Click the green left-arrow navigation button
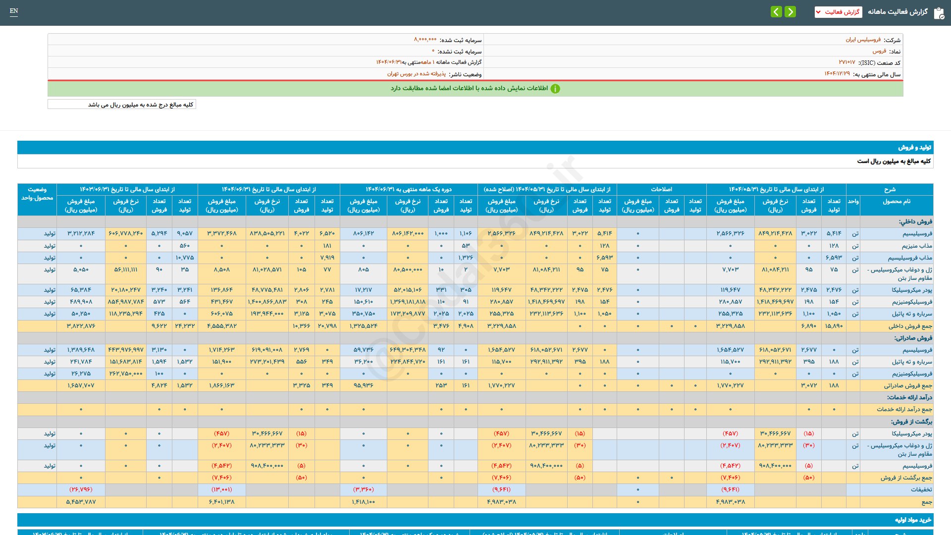This screenshot has height=535, width=951. coord(776,11)
